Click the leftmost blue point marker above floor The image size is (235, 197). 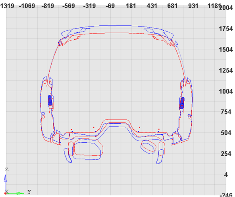(x=72, y=132)
